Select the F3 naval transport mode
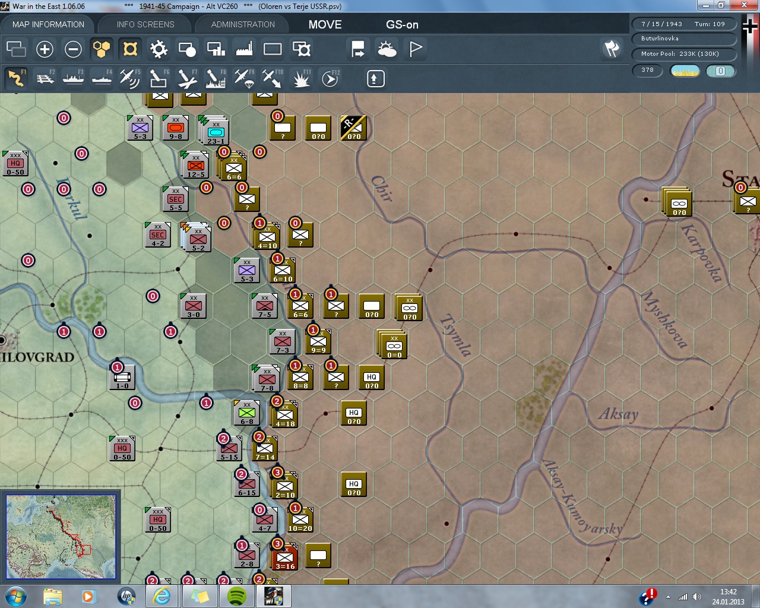The width and height of the screenshot is (760, 608). point(73,78)
